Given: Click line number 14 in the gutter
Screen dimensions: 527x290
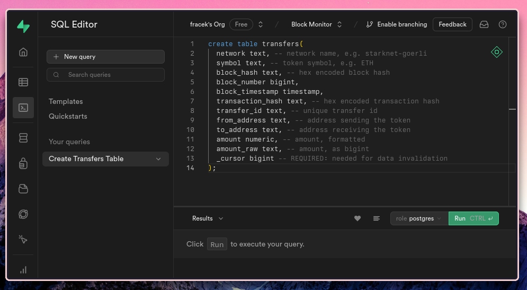Looking at the screenshot, I should click(x=190, y=168).
